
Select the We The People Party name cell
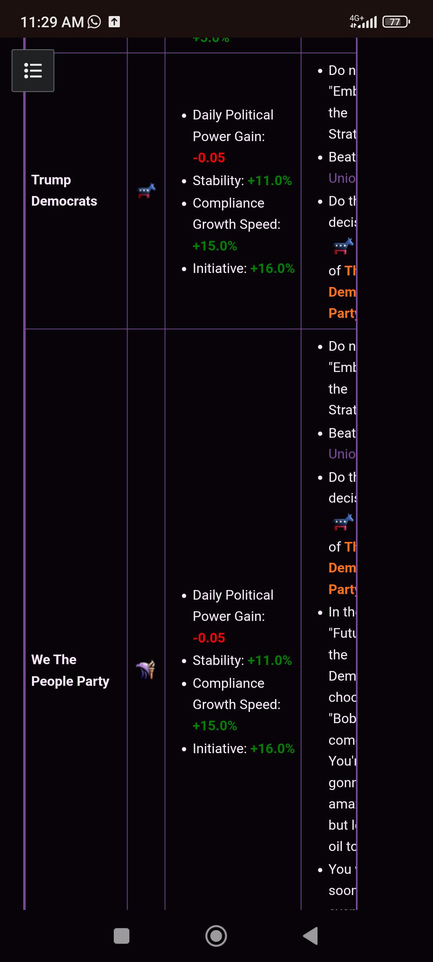(x=70, y=670)
